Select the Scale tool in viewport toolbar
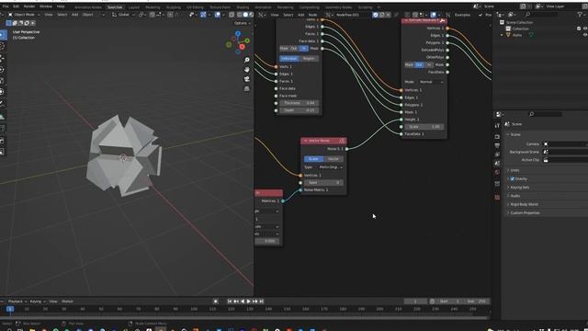This screenshot has height=331, width=588. (x=3, y=81)
